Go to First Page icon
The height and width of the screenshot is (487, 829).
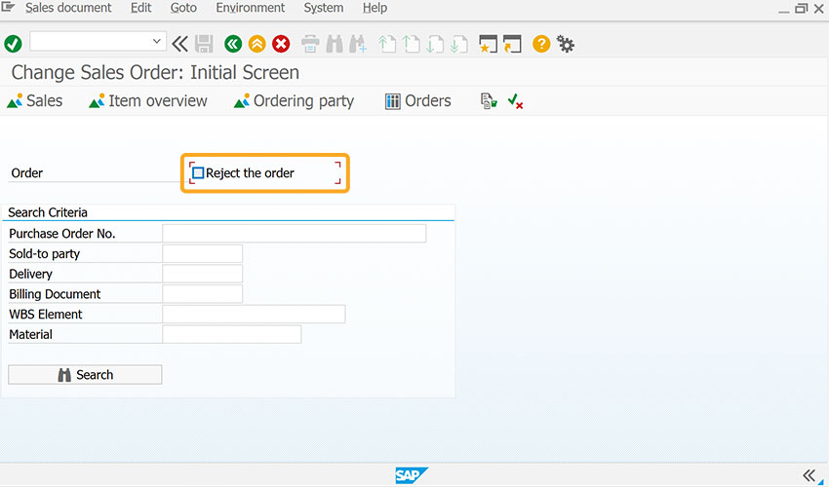pyautogui.click(x=387, y=44)
